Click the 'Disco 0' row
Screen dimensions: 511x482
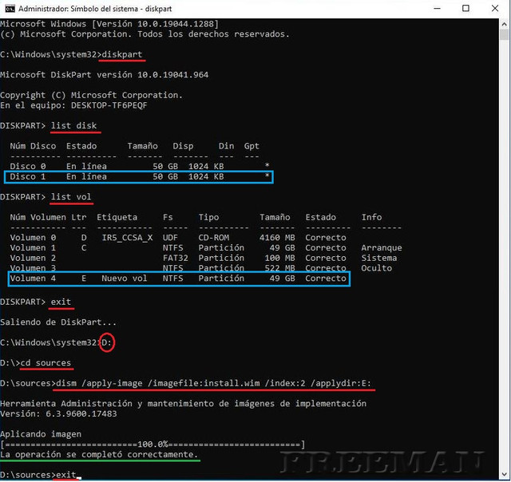click(x=140, y=166)
